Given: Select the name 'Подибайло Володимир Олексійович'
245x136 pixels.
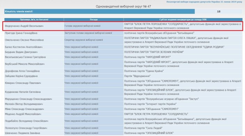Looking at the screenshot, I should (x=26, y=121).
